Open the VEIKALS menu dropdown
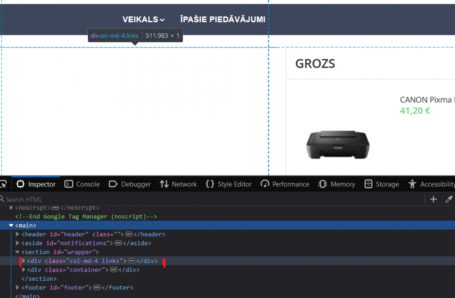 [x=144, y=20]
